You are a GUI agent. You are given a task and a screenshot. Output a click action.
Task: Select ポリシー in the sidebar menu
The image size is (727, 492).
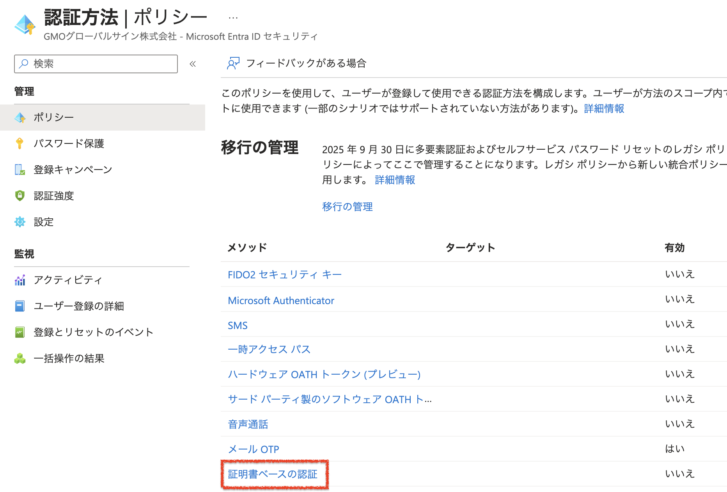coord(54,117)
